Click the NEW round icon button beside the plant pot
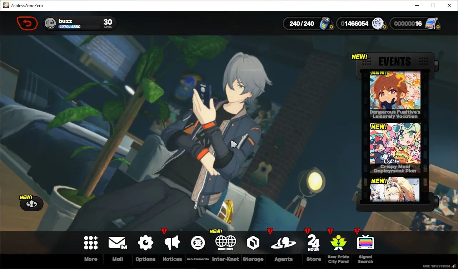Viewport: 458px width, 269px height. pos(32,204)
